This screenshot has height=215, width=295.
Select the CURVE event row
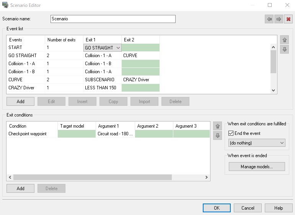click(83, 80)
